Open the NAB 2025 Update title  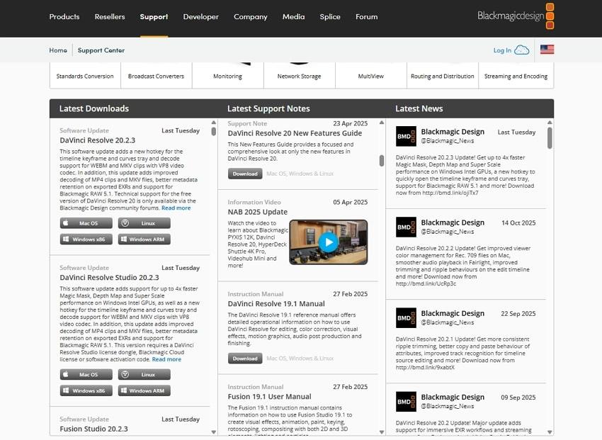[x=258, y=212]
